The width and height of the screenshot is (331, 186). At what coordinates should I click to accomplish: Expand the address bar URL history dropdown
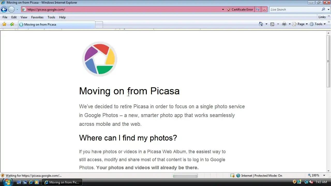tap(223, 10)
